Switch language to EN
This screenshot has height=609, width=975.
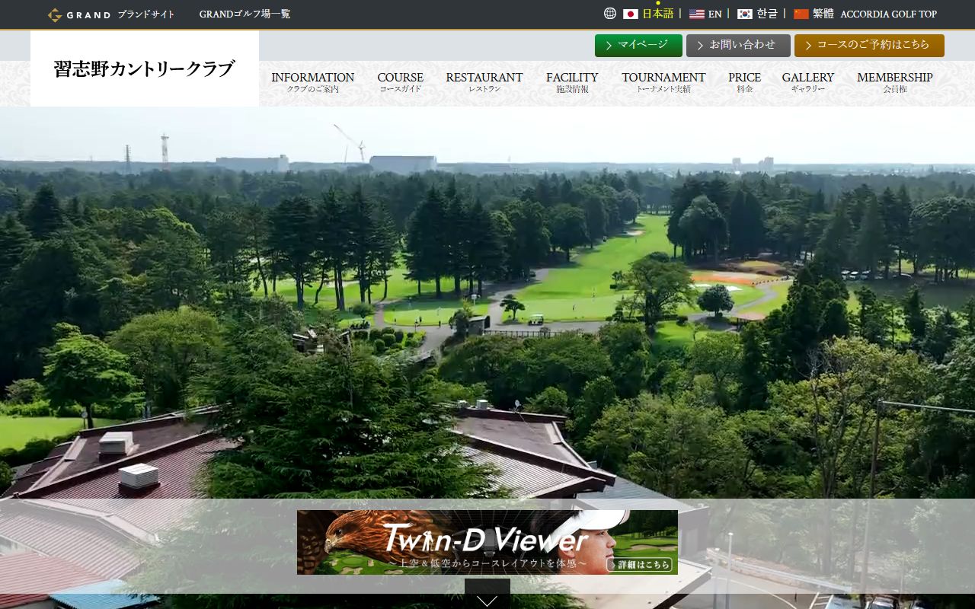(715, 14)
